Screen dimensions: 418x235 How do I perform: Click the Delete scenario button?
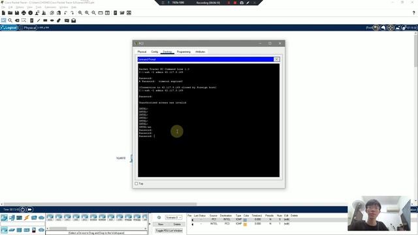[177, 225]
